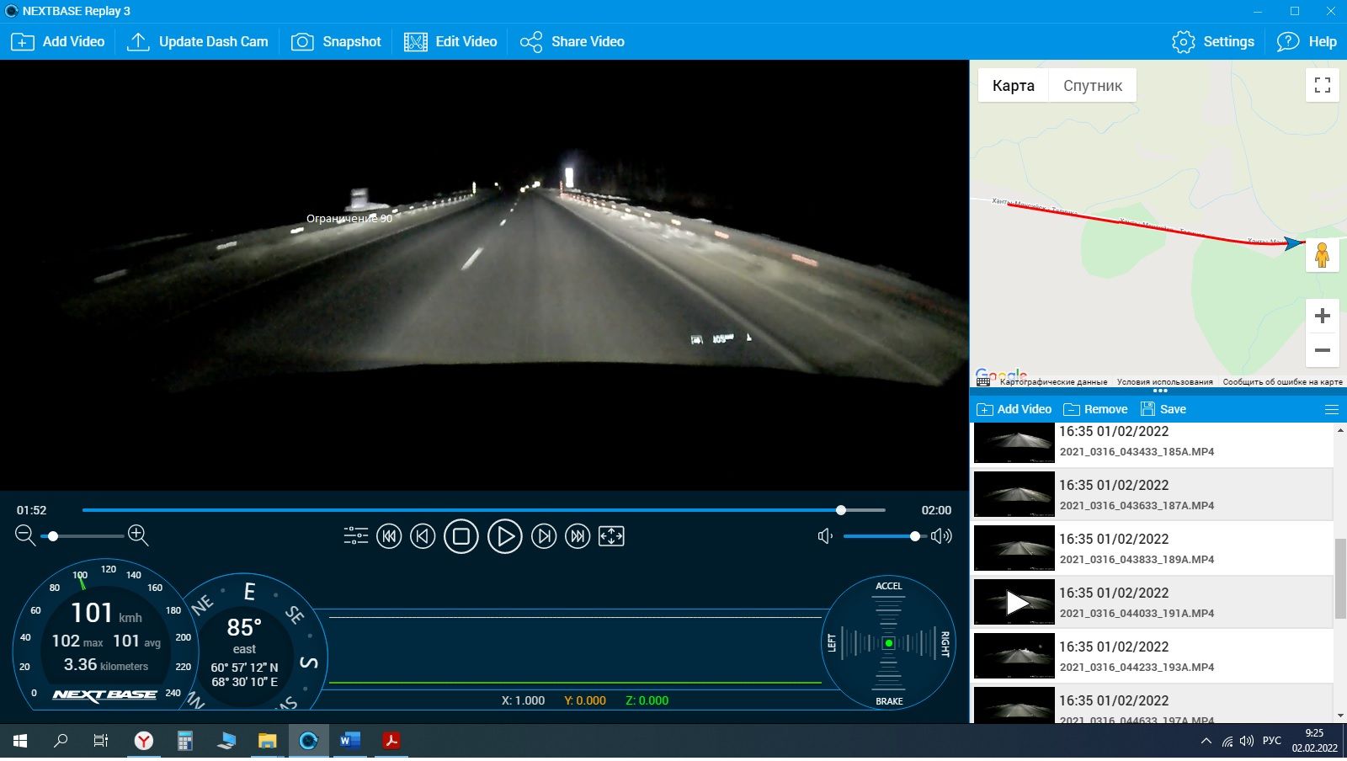The image size is (1347, 761).
Task: Open video adjustment sliders icon
Action: pos(355,536)
